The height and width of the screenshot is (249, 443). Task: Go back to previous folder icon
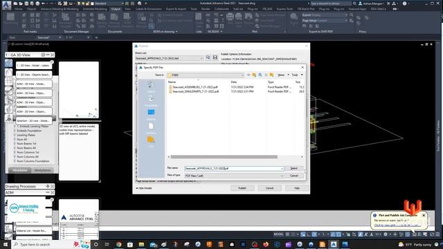(x=248, y=75)
